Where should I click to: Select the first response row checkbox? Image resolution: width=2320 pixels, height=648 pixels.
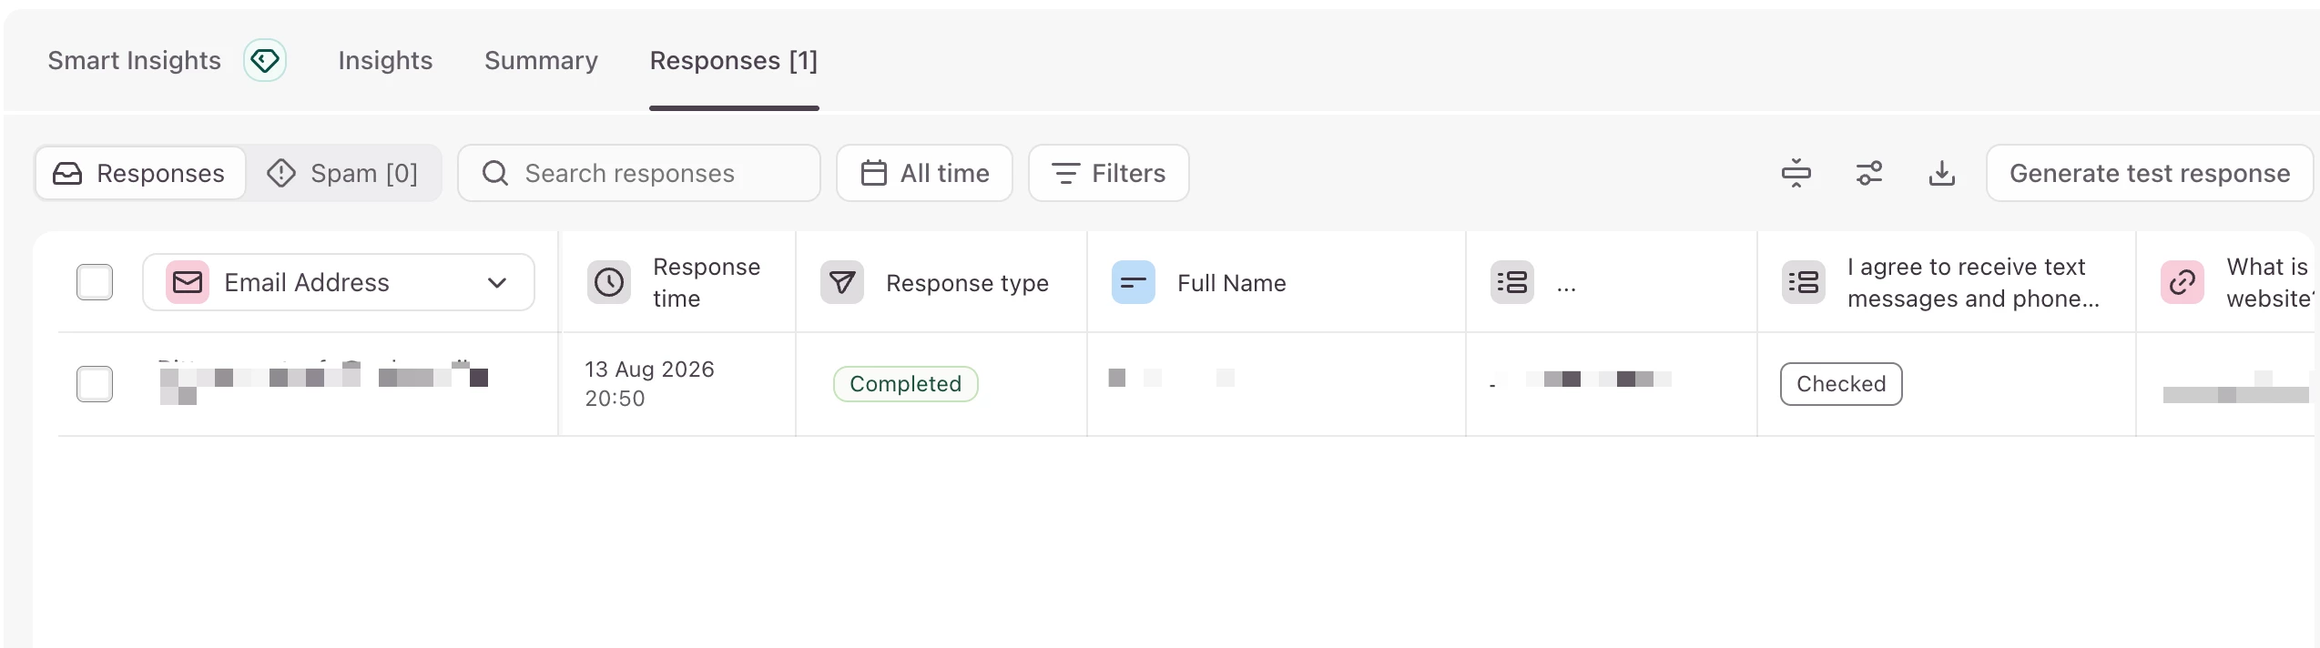point(95,384)
